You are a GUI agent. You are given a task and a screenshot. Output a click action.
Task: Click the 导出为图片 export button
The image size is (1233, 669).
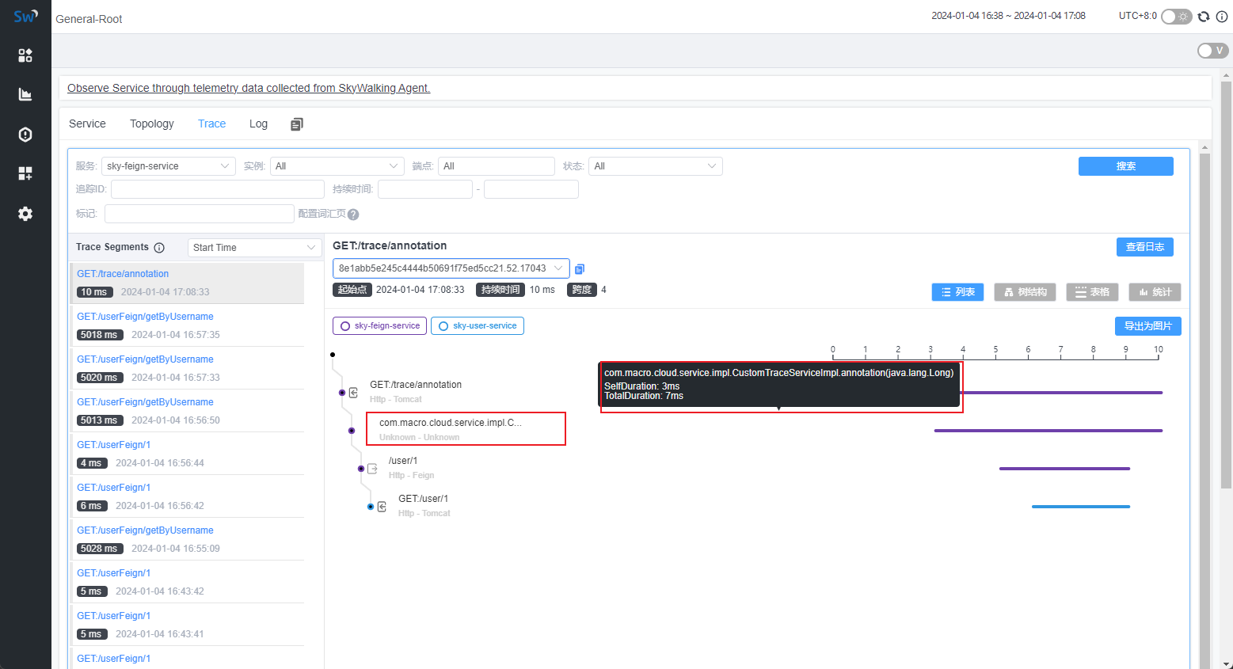(1147, 326)
